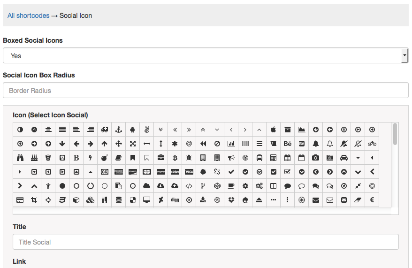Select the barcode icon

click(245, 144)
